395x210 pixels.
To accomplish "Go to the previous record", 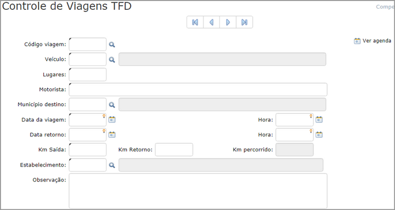I will point(211,22).
